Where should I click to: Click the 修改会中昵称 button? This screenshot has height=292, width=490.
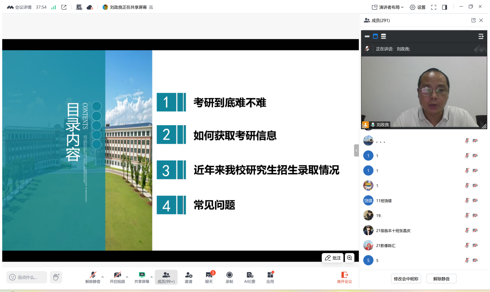point(406,278)
